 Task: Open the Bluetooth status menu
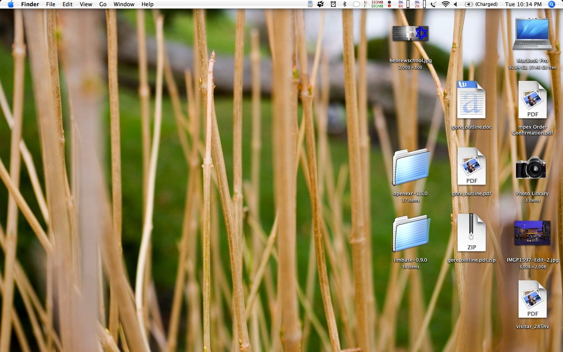click(x=344, y=4)
